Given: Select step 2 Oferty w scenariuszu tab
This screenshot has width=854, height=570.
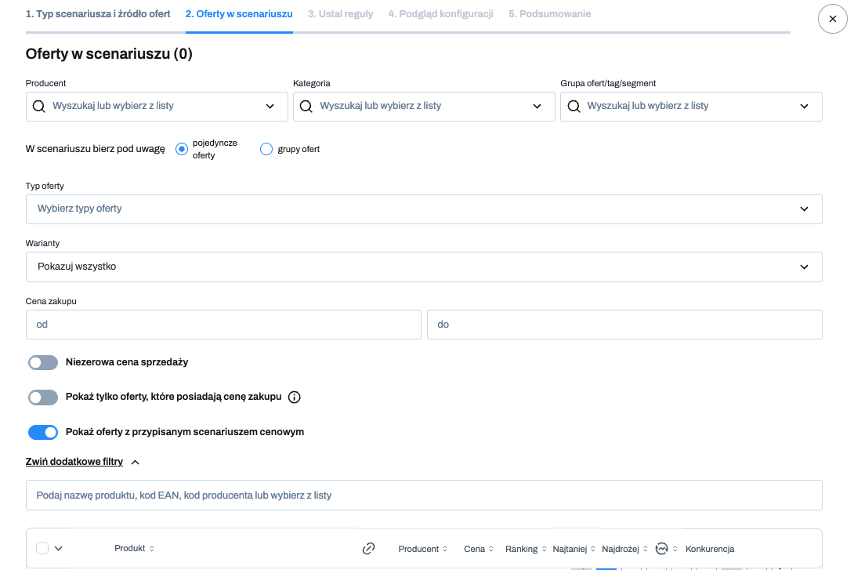Looking at the screenshot, I should point(239,14).
